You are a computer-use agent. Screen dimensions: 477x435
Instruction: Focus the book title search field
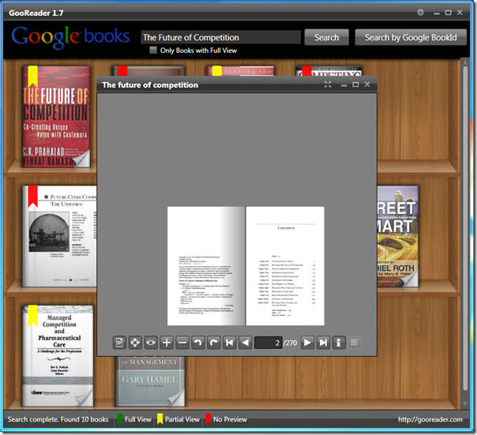220,37
